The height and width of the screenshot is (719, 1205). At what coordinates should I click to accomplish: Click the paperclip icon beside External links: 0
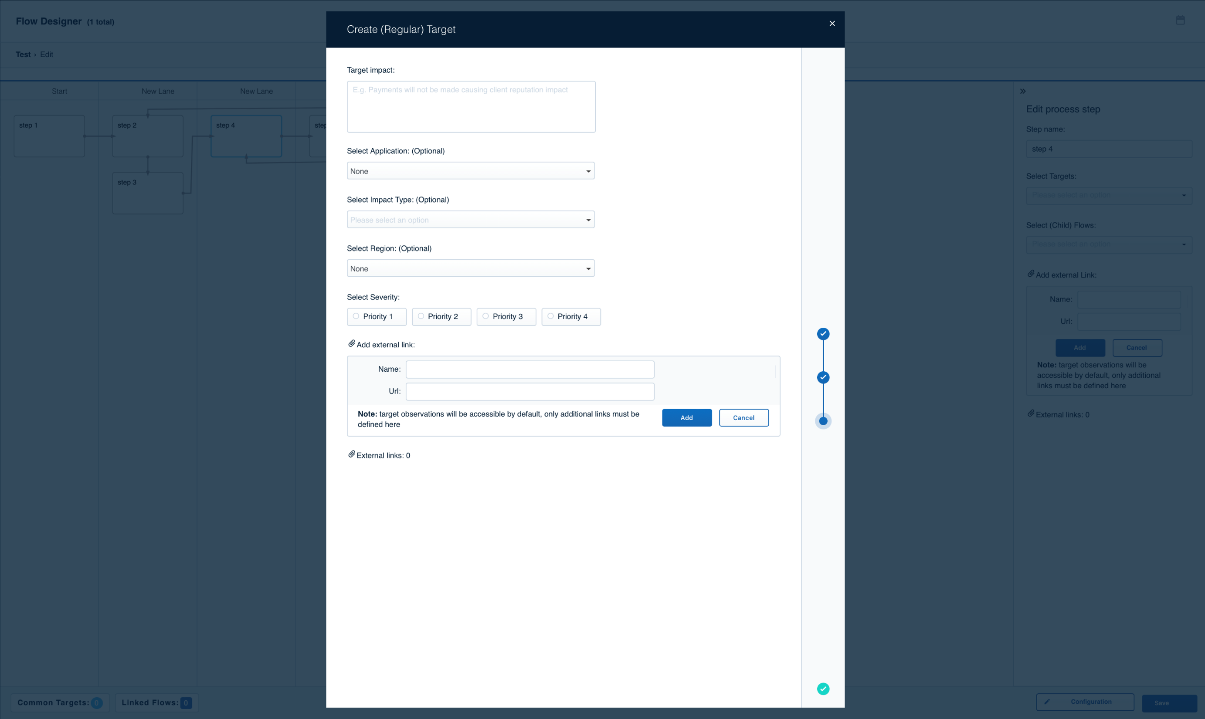351,454
